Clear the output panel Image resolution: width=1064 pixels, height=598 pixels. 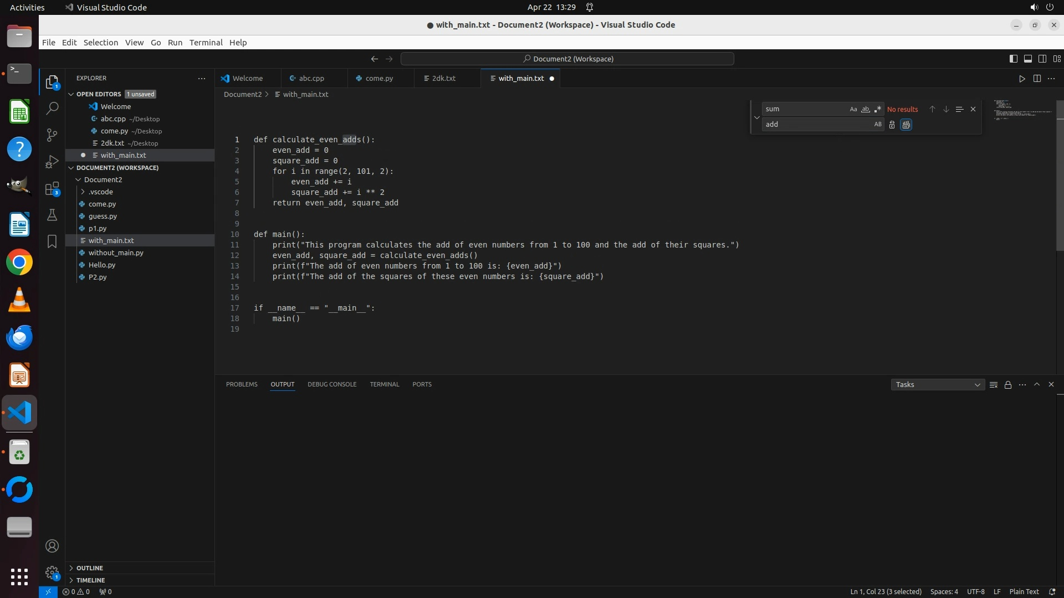coord(994,385)
